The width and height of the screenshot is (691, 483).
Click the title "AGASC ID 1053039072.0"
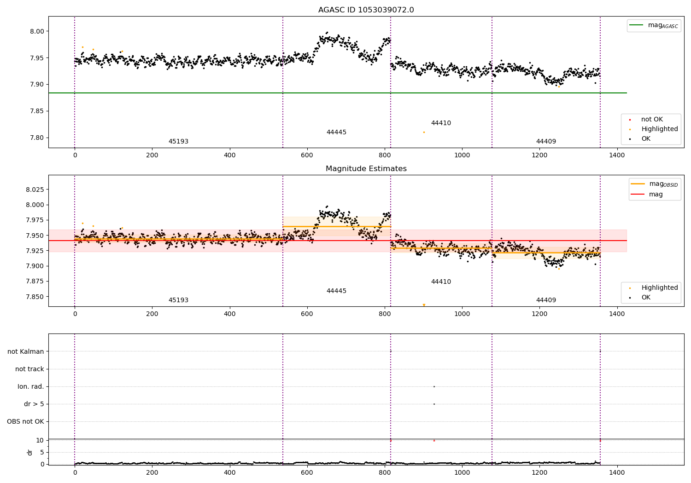[366, 10]
